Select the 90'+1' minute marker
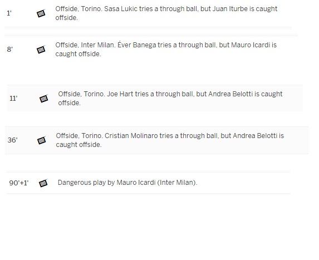Image resolution: width=319 pixels, height=260 pixels. click(19, 183)
